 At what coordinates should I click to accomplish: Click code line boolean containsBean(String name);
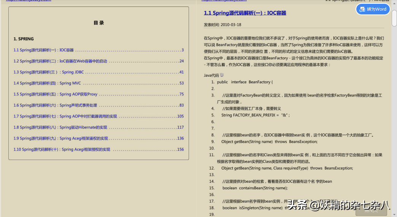[255, 188]
